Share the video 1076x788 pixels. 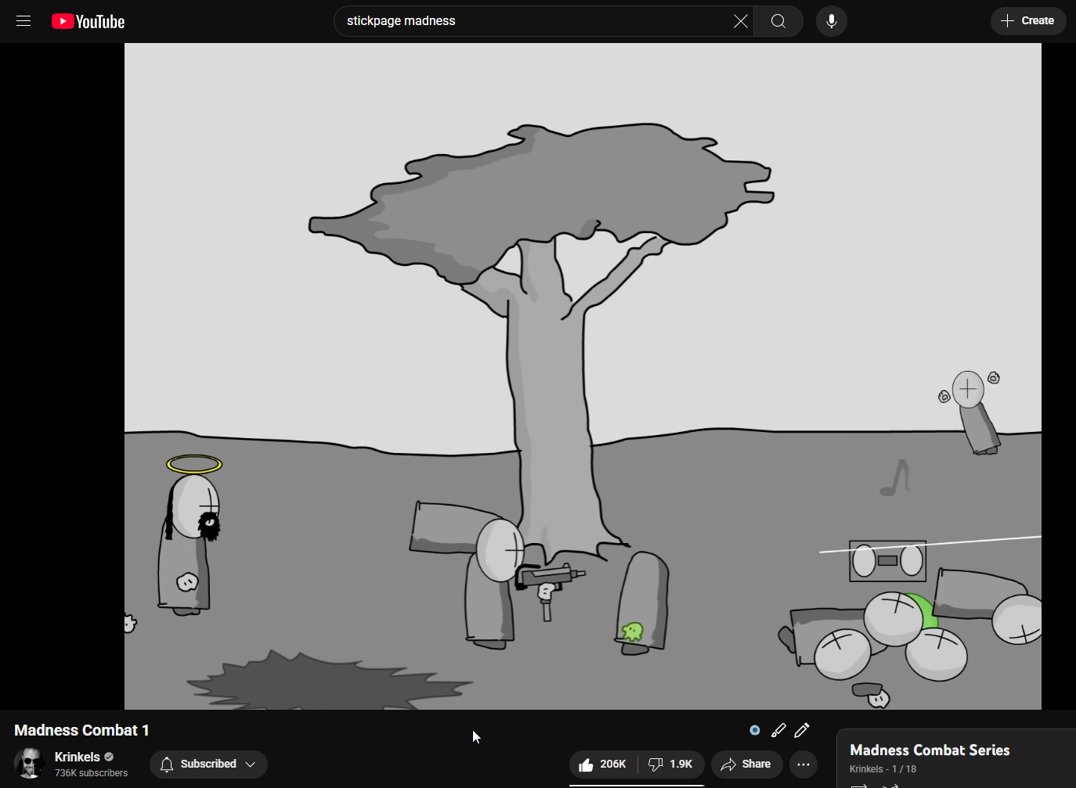[x=746, y=765]
